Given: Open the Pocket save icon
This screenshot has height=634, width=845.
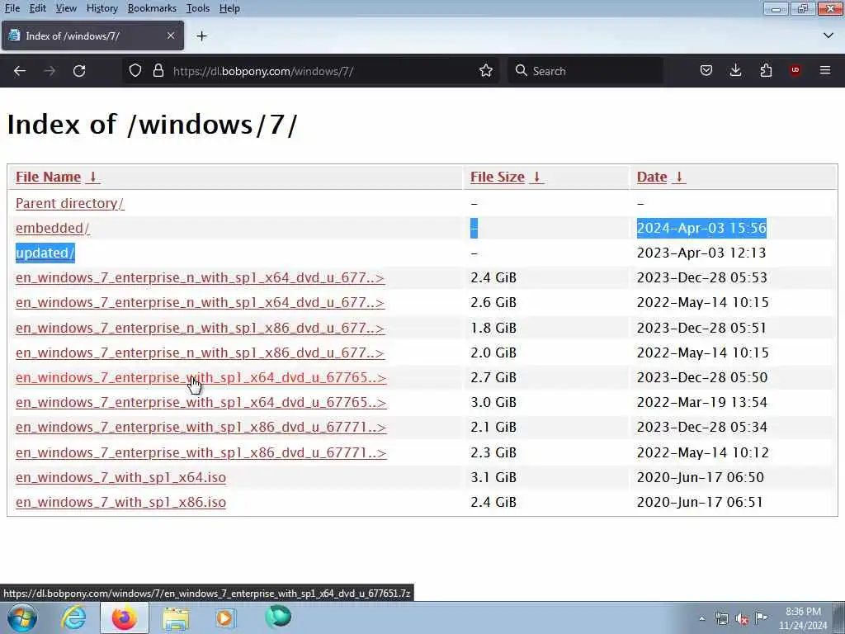Looking at the screenshot, I should [706, 71].
